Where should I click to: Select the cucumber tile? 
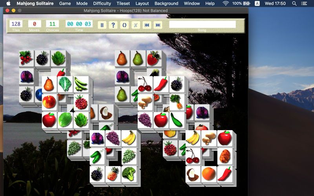coord(177,120)
